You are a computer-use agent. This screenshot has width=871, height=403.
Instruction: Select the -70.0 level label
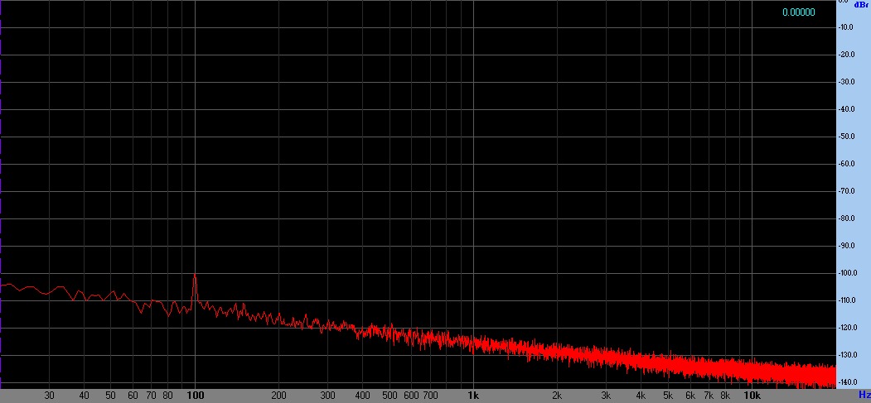pyautogui.click(x=847, y=191)
